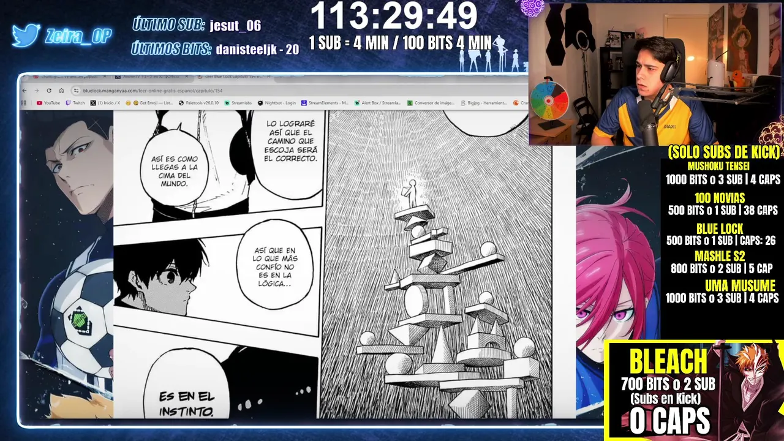Open the browser home button

tap(61, 91)
